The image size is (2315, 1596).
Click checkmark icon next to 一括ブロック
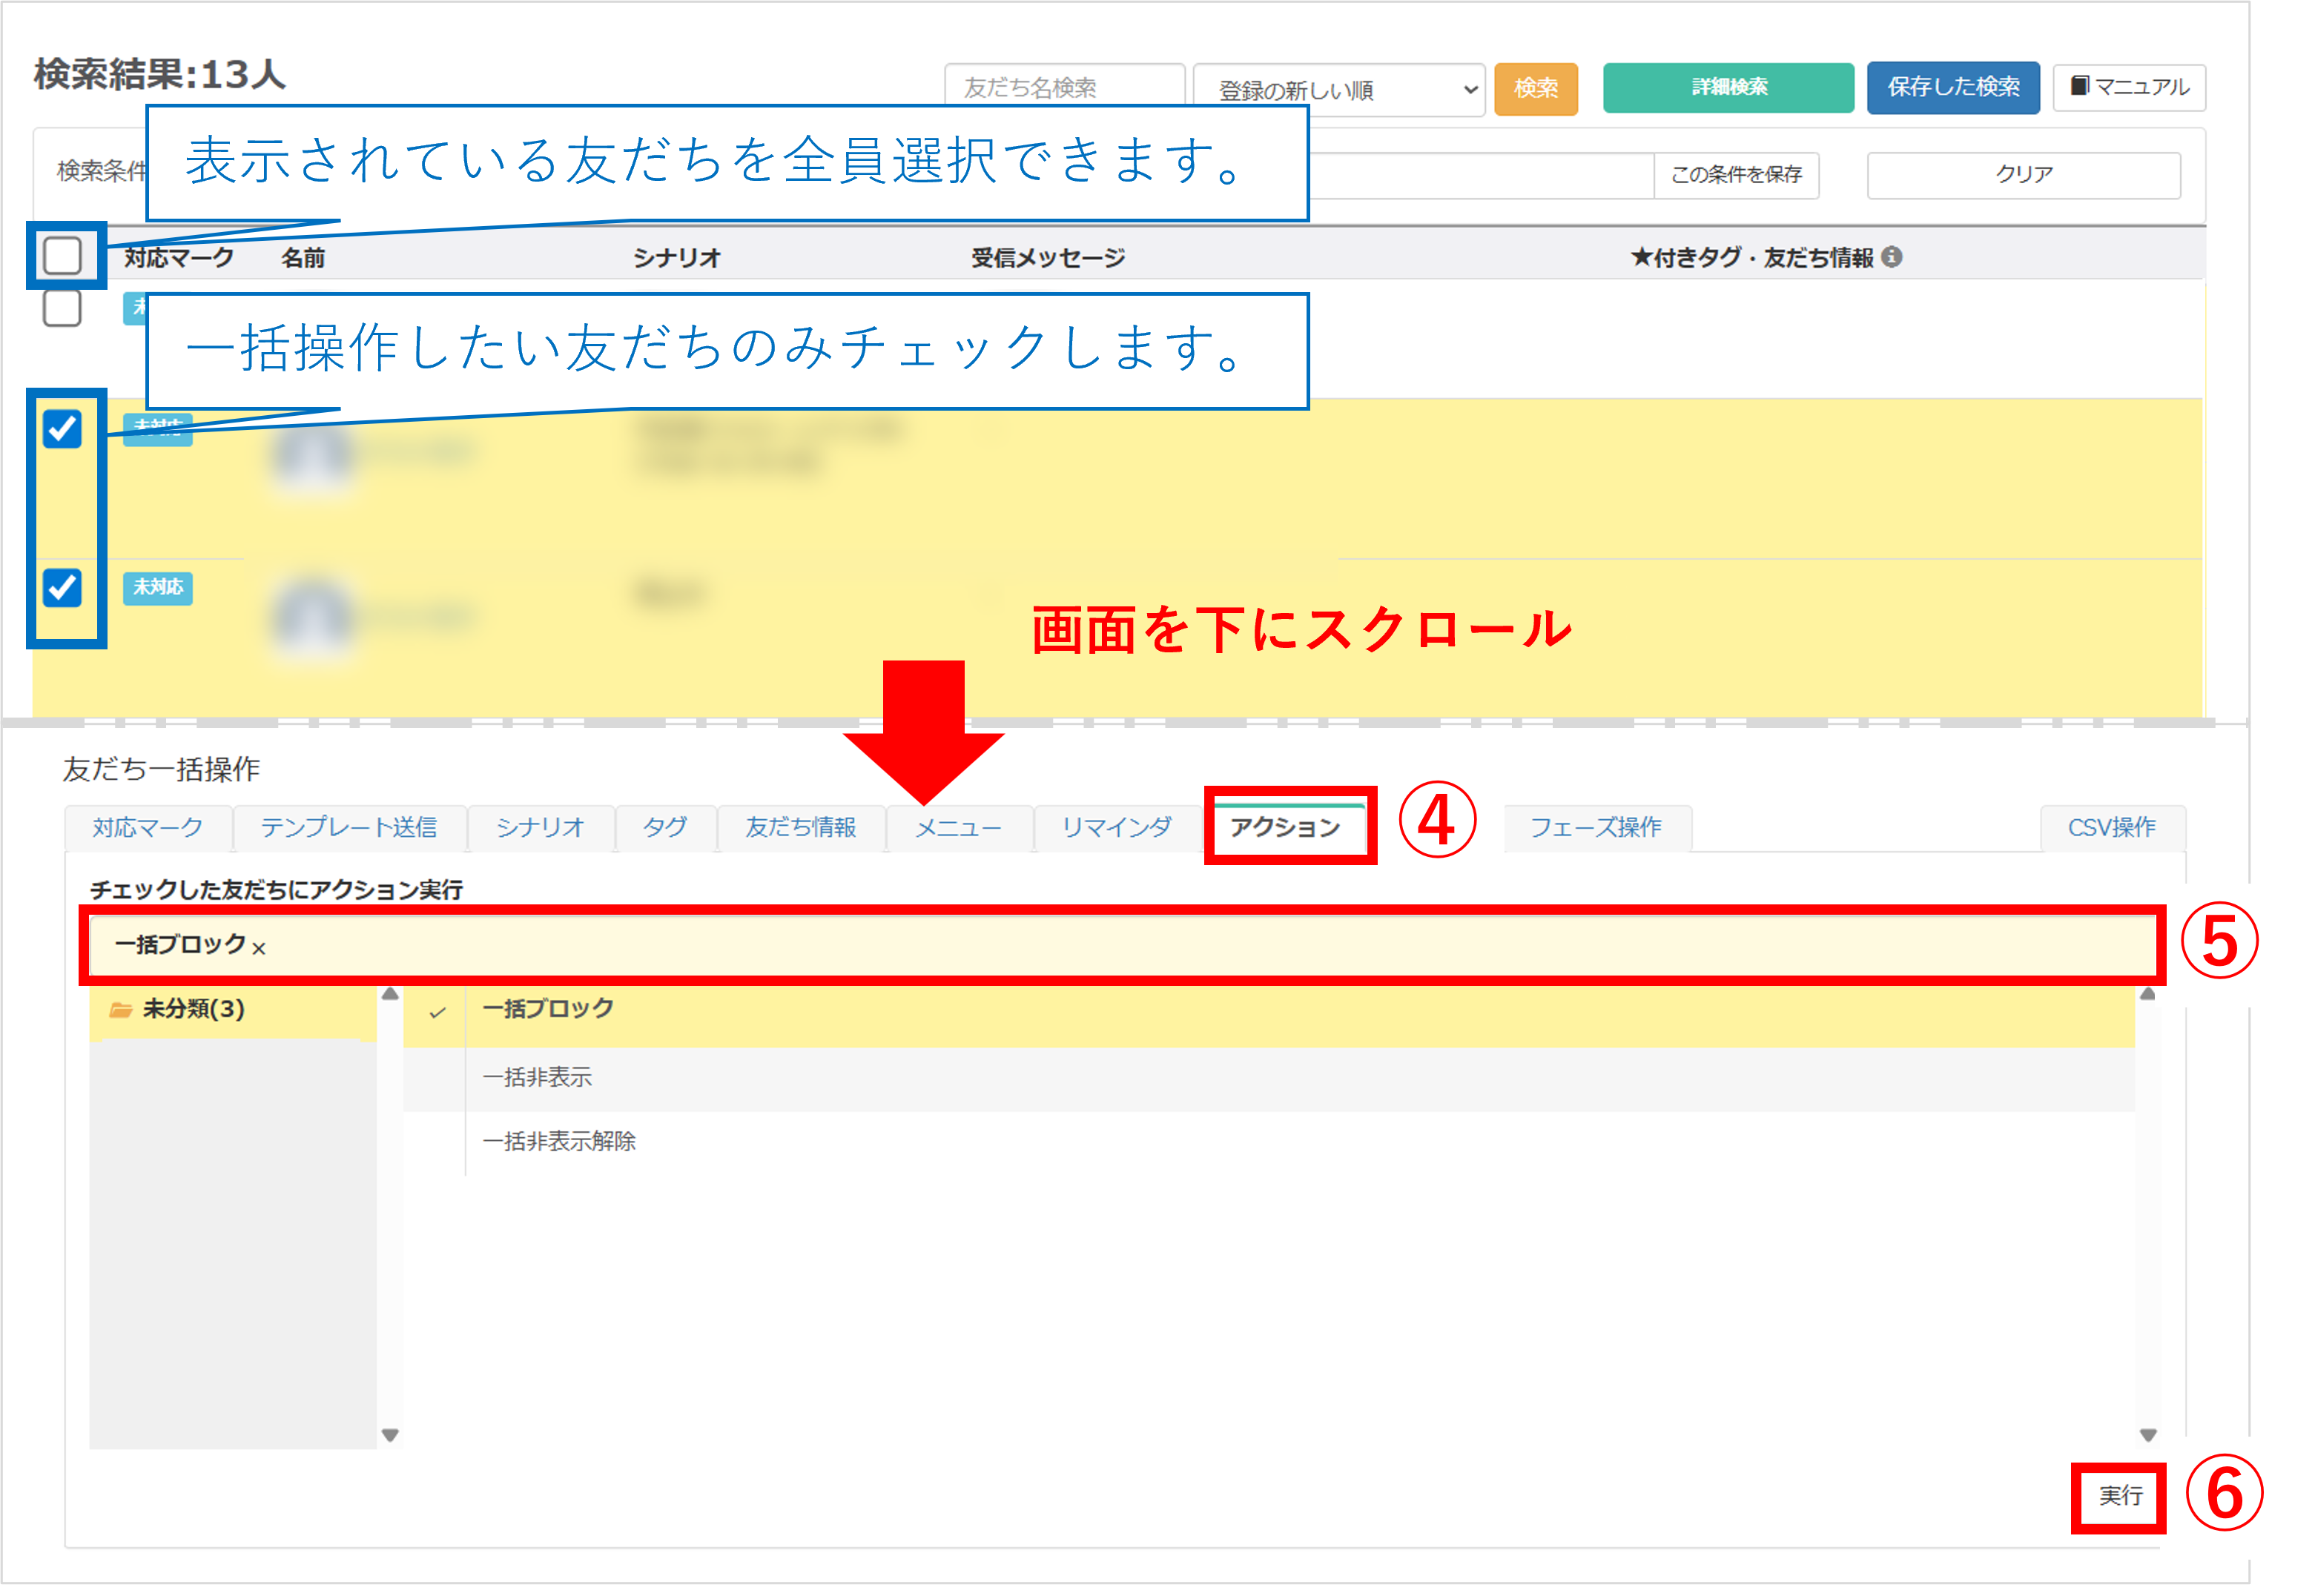click(x=437, y=1012)
